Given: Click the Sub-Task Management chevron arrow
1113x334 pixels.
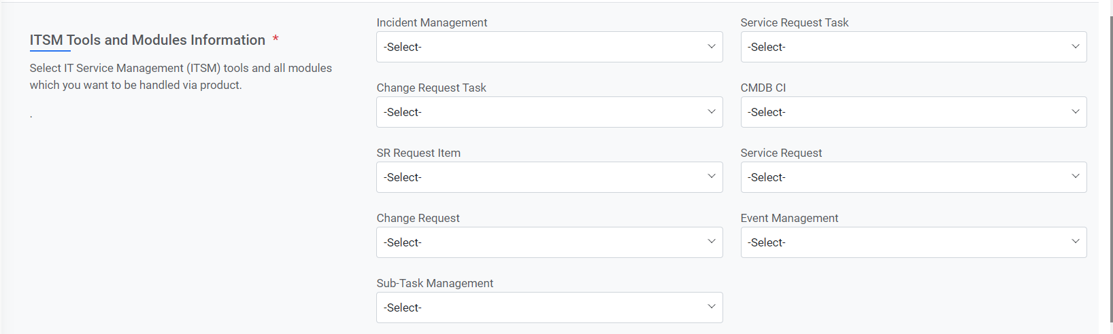Looking at the screenshot, I should (x=712, y=308).
